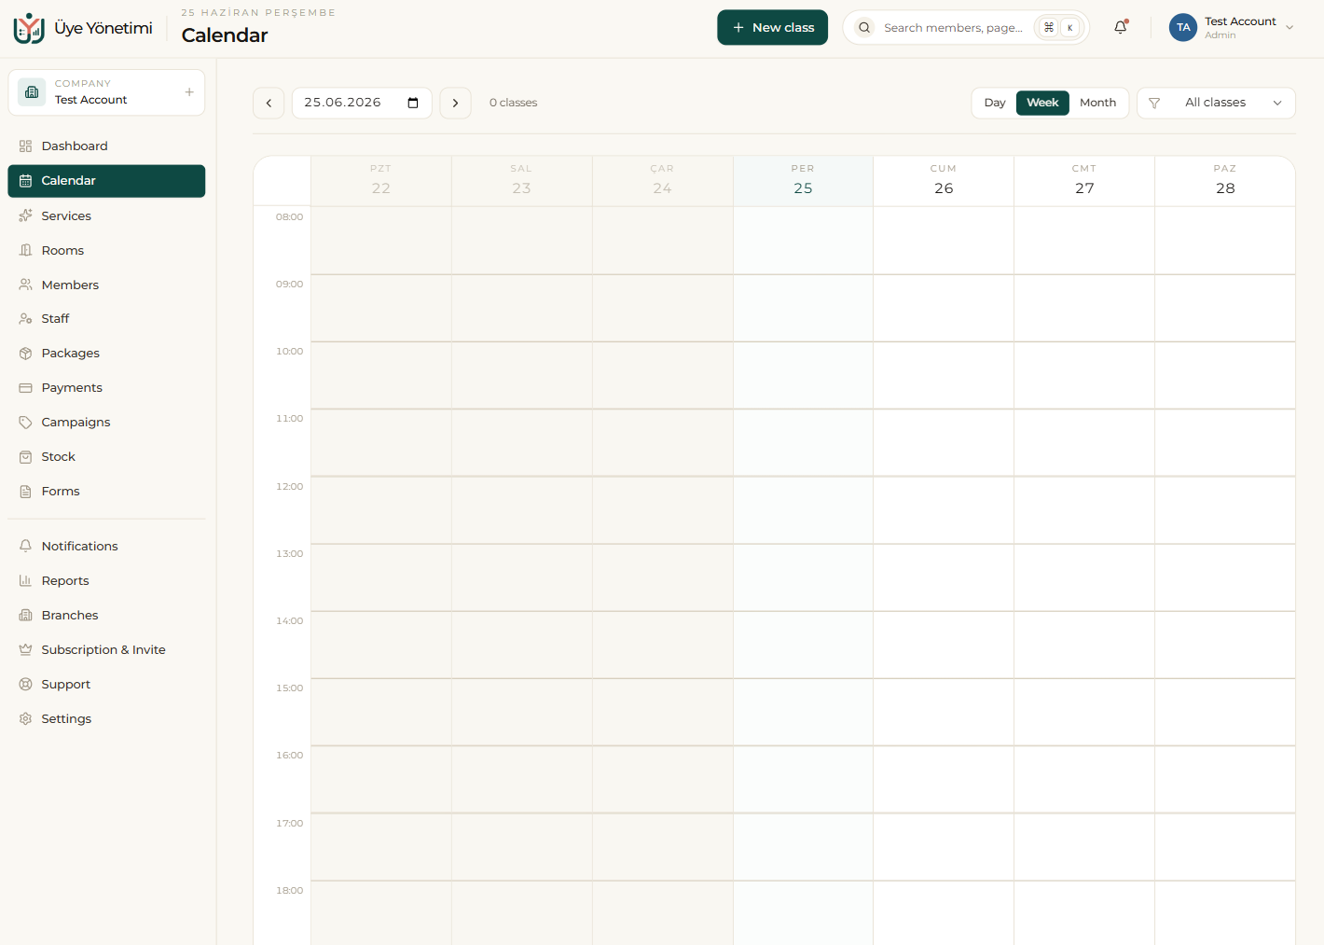Click the Üye Yönetimi logo icon

[x=29, y=28]
